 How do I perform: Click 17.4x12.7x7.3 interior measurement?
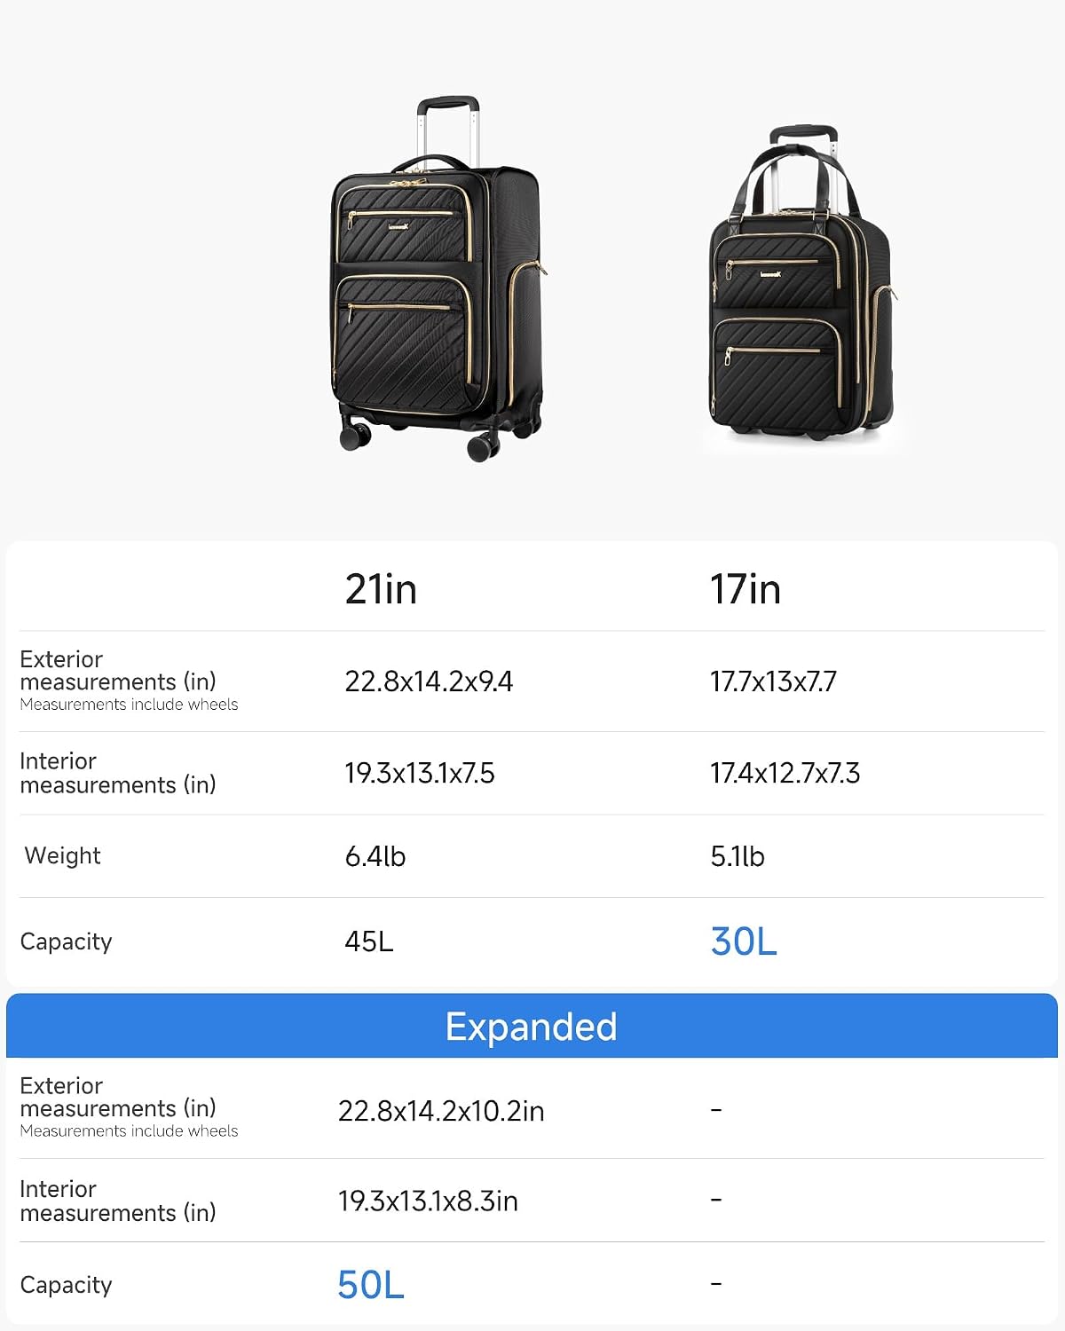click(785, 773)
